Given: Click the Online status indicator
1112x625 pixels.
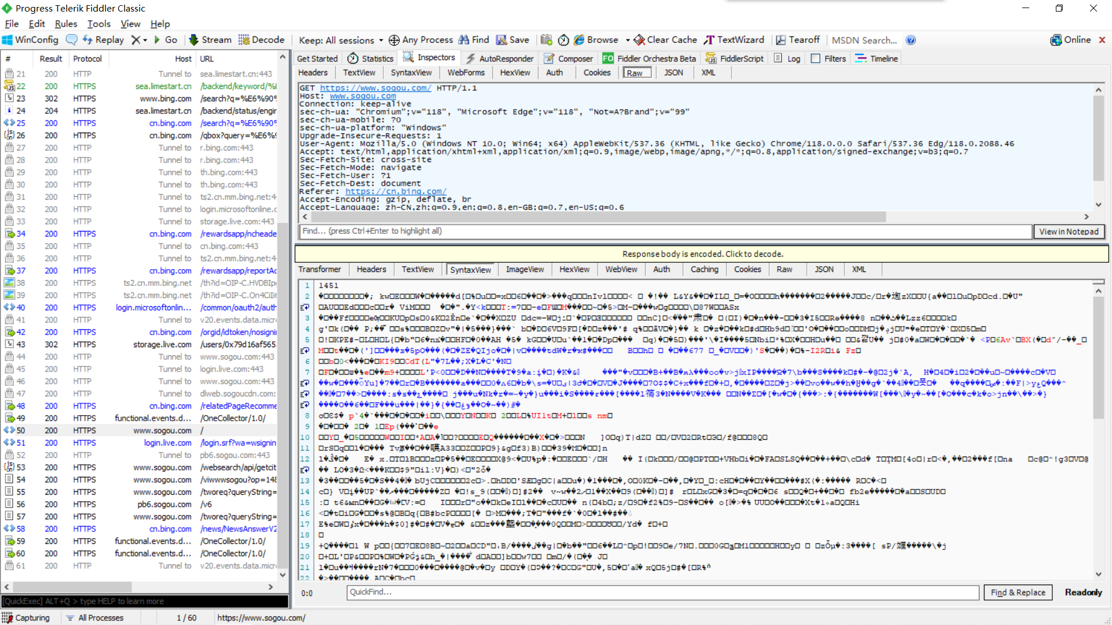Looking at the screenshot, I should click(1070, 40).
